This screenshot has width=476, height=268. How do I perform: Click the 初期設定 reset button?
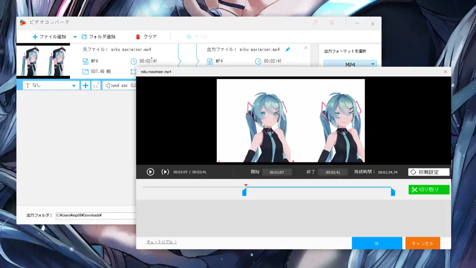point(429,172)
